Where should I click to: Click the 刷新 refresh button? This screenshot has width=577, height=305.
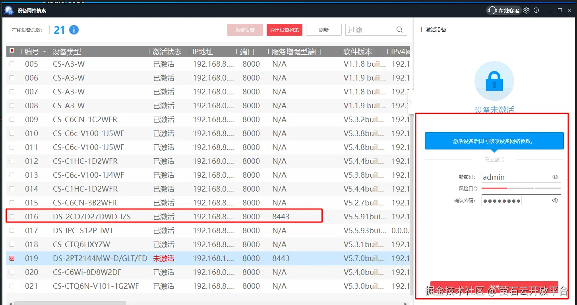click(x=324, y=30)
